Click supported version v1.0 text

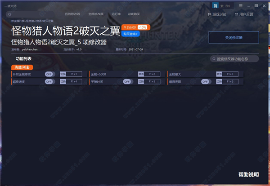pos(79,49)
